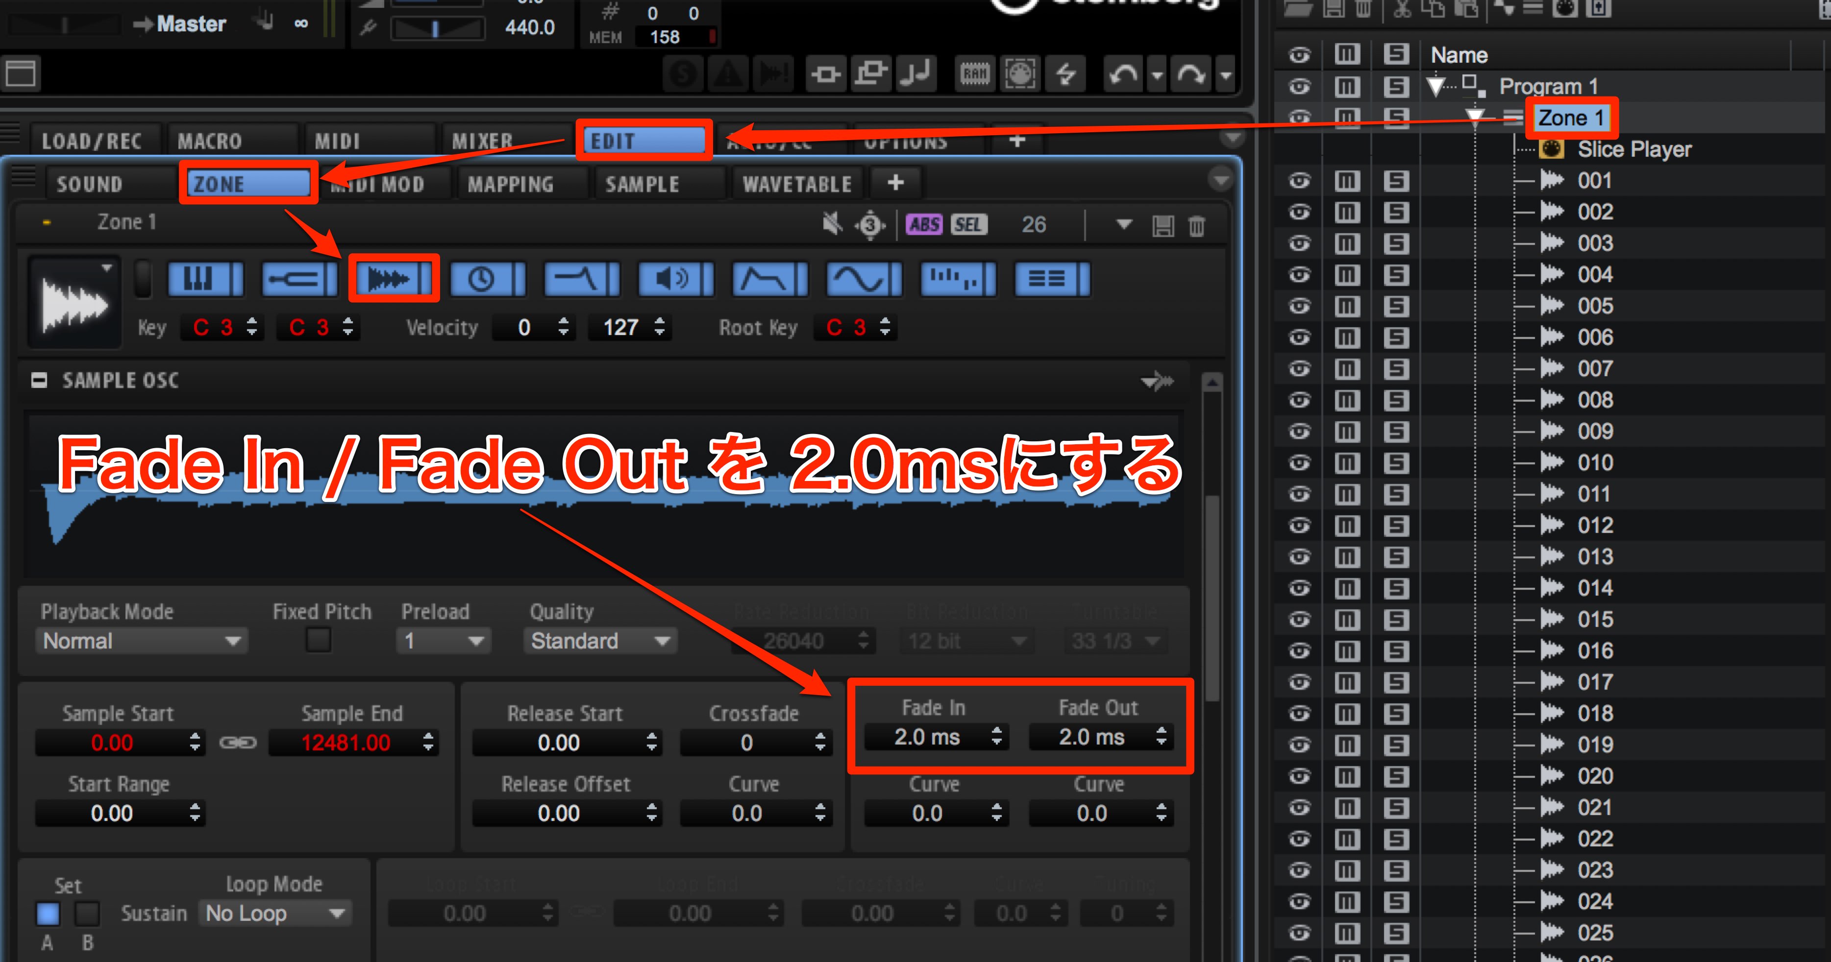
Task: Click the MIDI reset lightning icon
Action: tap(1066, 74)
